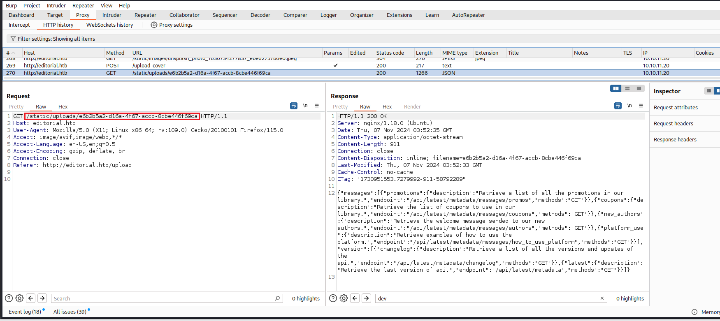Switch Inspector to list layout icon
Screen dimensions: 720x321
[708, 91]
